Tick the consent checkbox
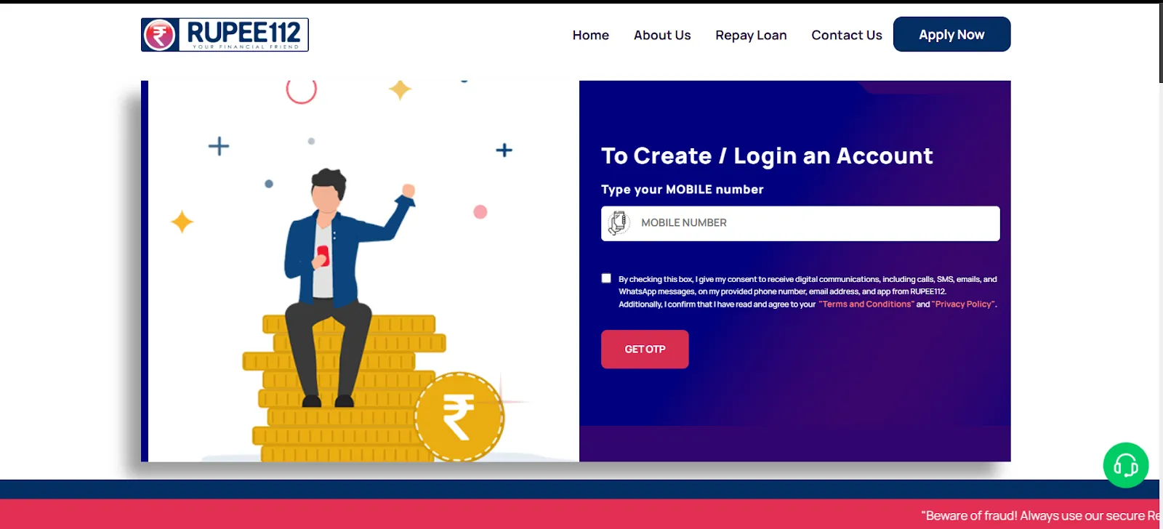The image size is (1163, 529). [x=606, y=278]
